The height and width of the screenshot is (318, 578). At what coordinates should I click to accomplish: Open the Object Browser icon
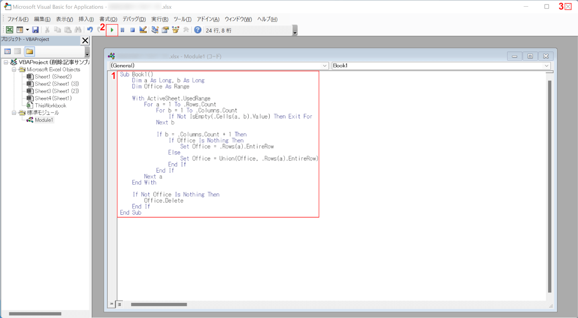(x=175, y=30)
